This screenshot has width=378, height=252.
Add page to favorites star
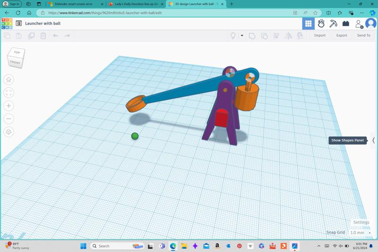tap(315, 13)
